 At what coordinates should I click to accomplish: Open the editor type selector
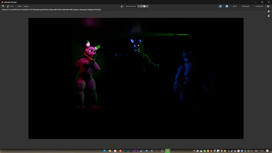coord(3,6)
